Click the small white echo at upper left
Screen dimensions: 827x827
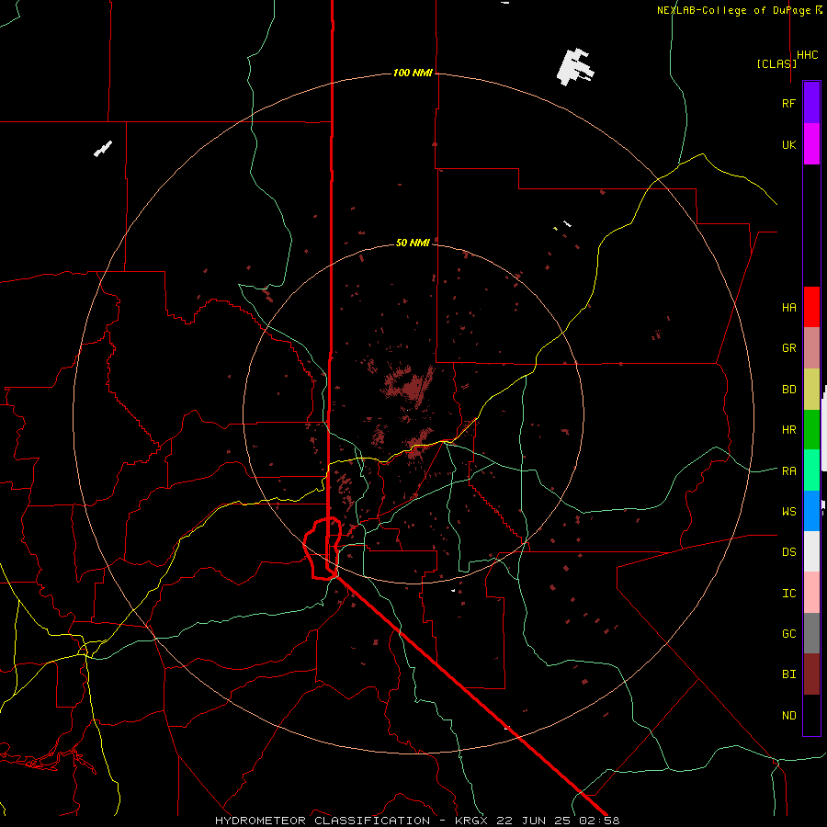tap(103, 149)
